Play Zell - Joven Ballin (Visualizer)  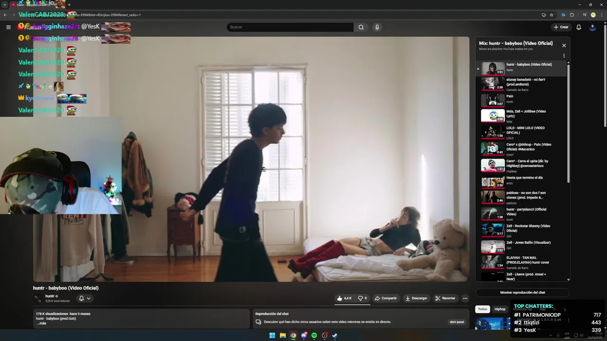(x=522, y=246)
